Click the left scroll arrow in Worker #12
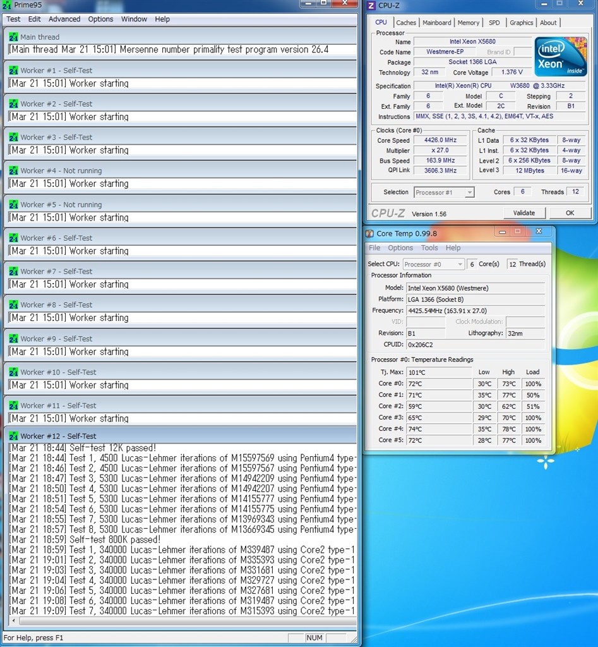 click(14, 620)
